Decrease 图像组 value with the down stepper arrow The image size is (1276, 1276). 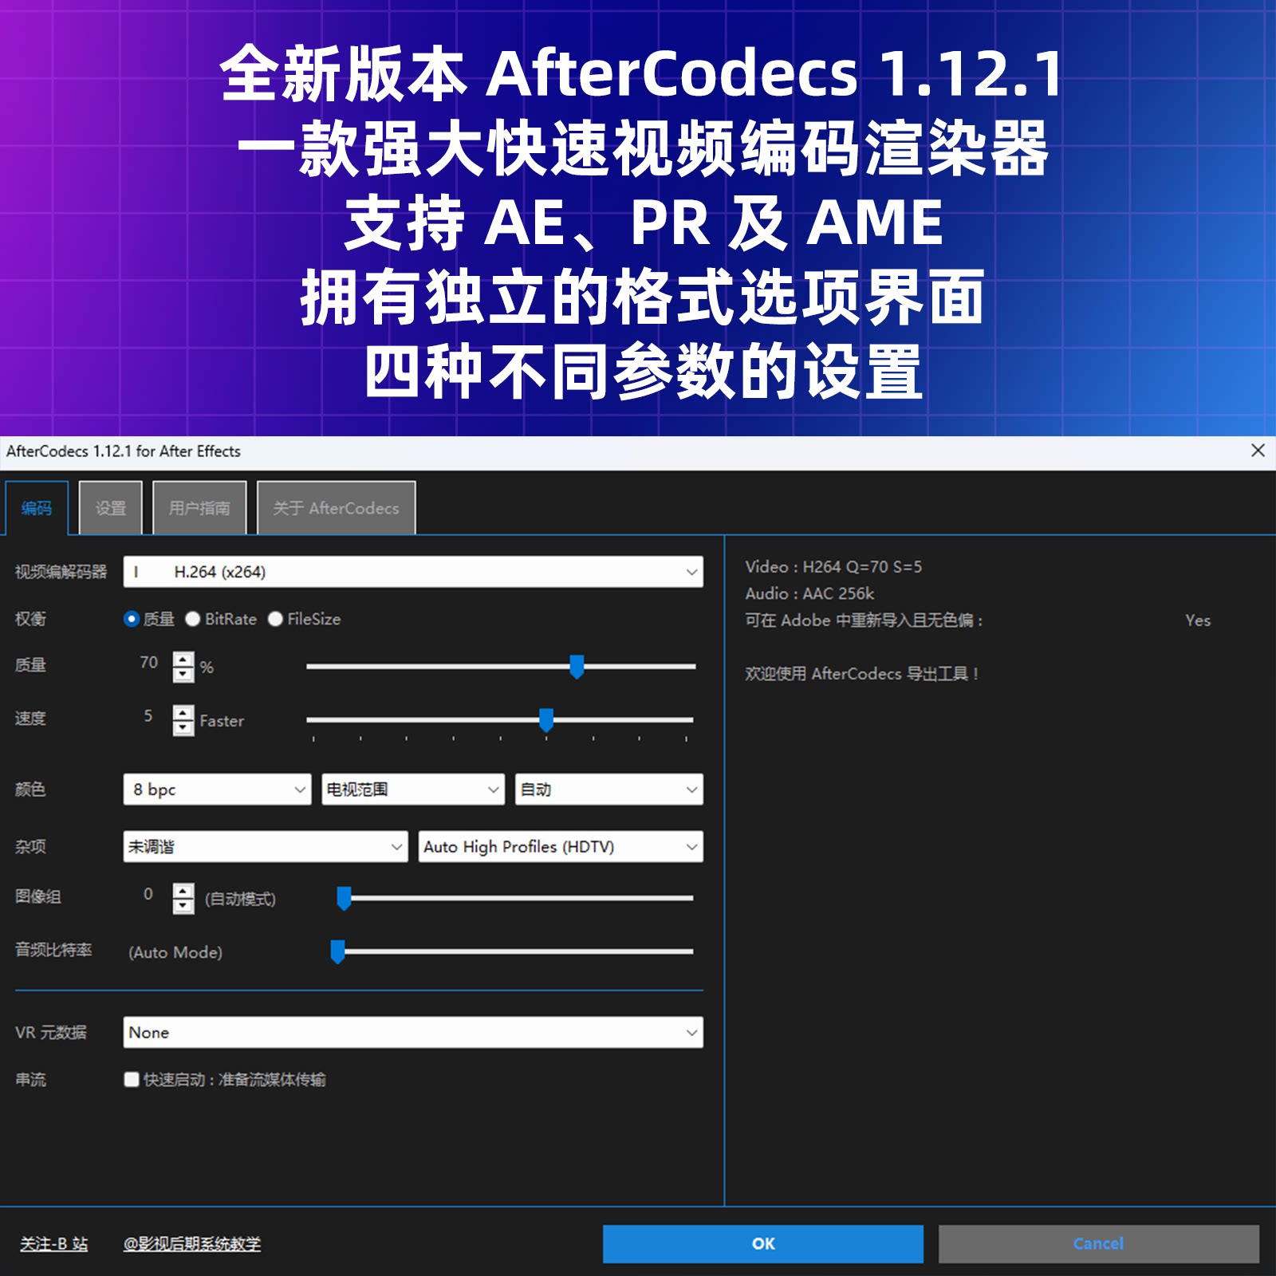tap(183, 906)
